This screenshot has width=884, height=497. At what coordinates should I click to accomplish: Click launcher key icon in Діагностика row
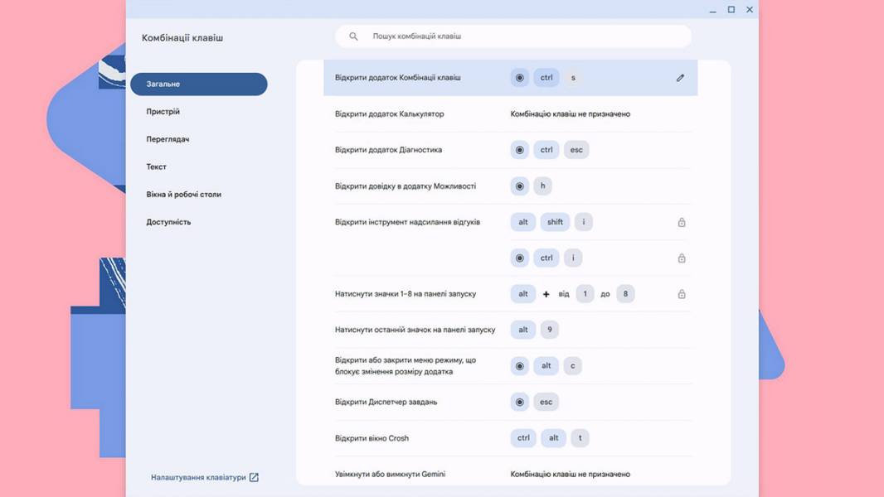[520, 150]
